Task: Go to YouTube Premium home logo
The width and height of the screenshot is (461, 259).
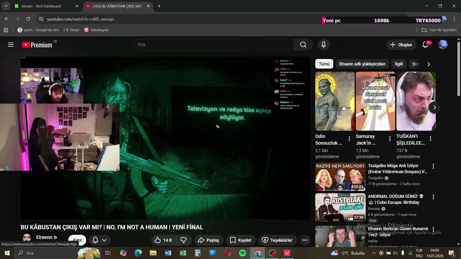Action: coord(37,45)
